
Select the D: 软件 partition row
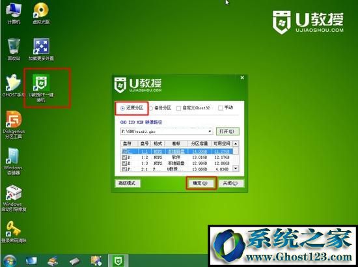177,158
